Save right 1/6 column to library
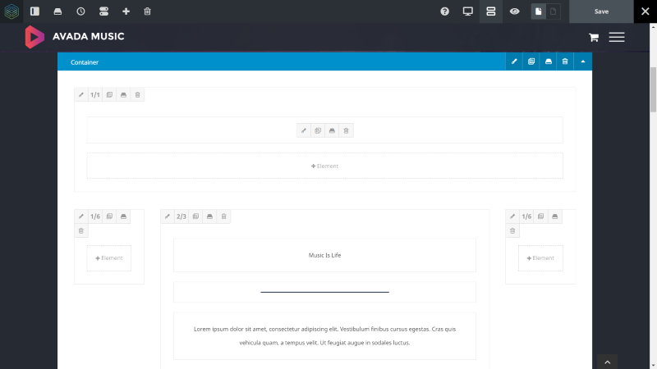 tap(555, 216)
